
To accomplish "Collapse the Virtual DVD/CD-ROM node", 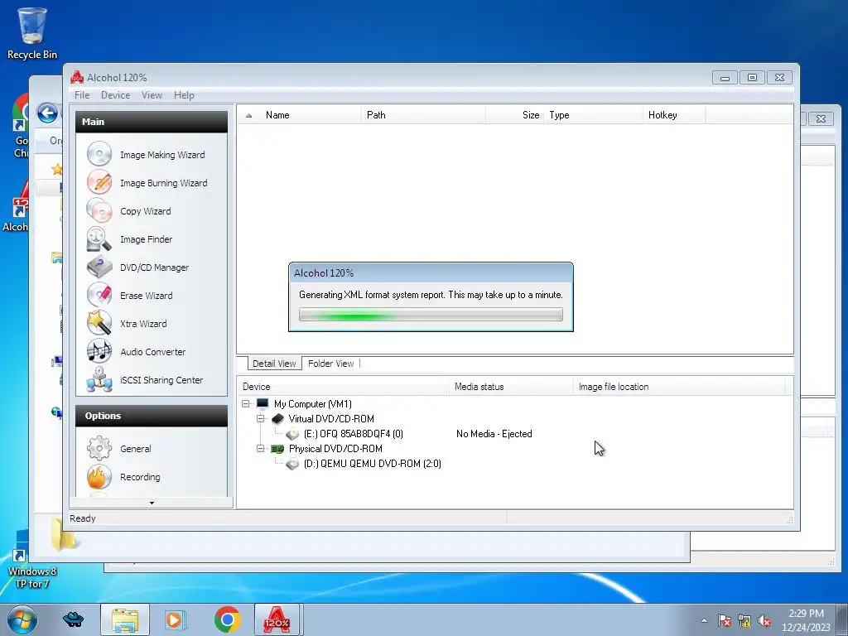I will (x=261, y=418).
